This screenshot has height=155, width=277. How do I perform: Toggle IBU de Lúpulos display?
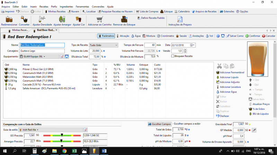(x=259, y=114)
